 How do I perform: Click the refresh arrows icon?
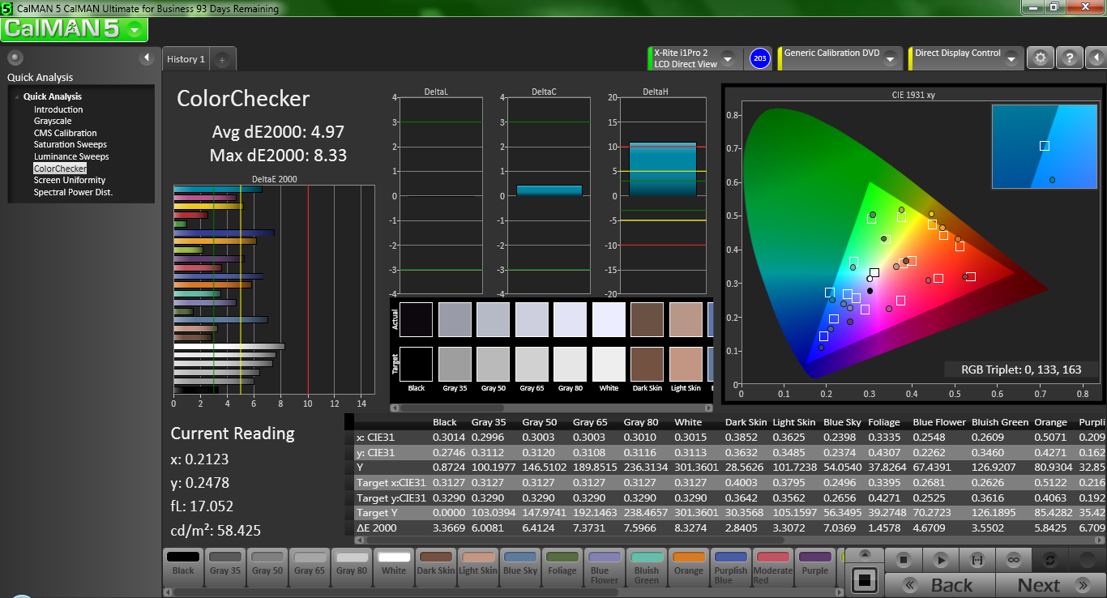[x=1050, y=560]
